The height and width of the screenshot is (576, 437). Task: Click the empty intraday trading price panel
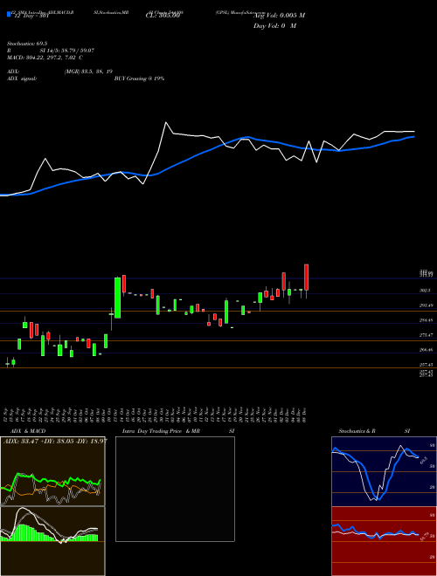coord(175,489)
